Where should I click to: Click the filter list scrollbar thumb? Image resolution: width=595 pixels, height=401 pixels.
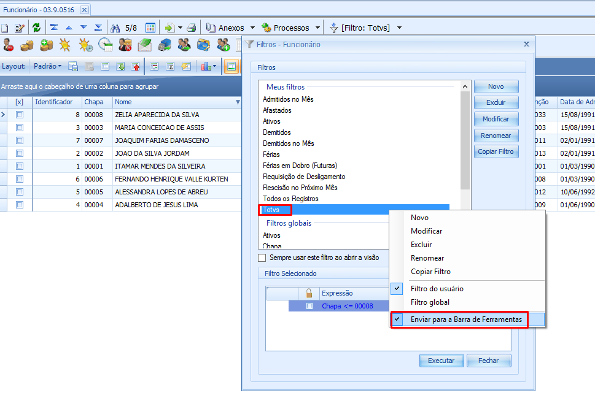click(465, 140)
